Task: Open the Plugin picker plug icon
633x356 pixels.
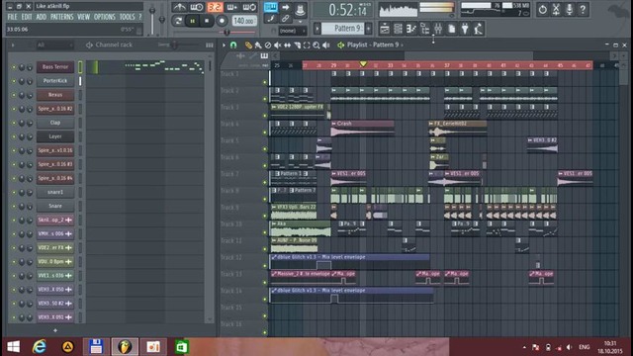Action: coord(465,29)
